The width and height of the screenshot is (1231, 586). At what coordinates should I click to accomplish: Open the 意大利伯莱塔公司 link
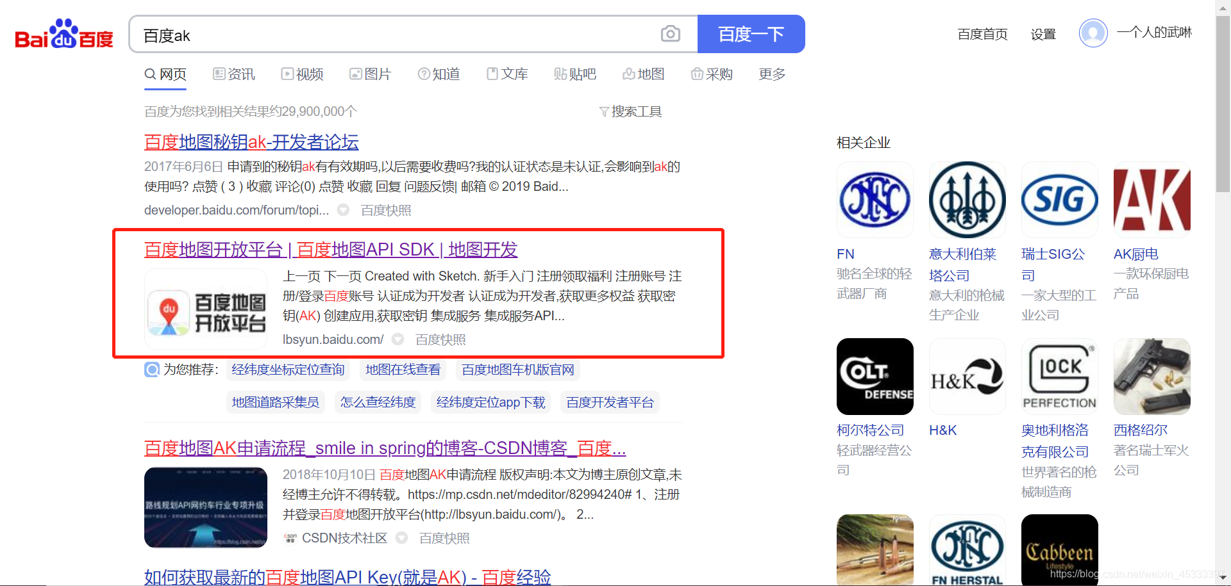962,265
